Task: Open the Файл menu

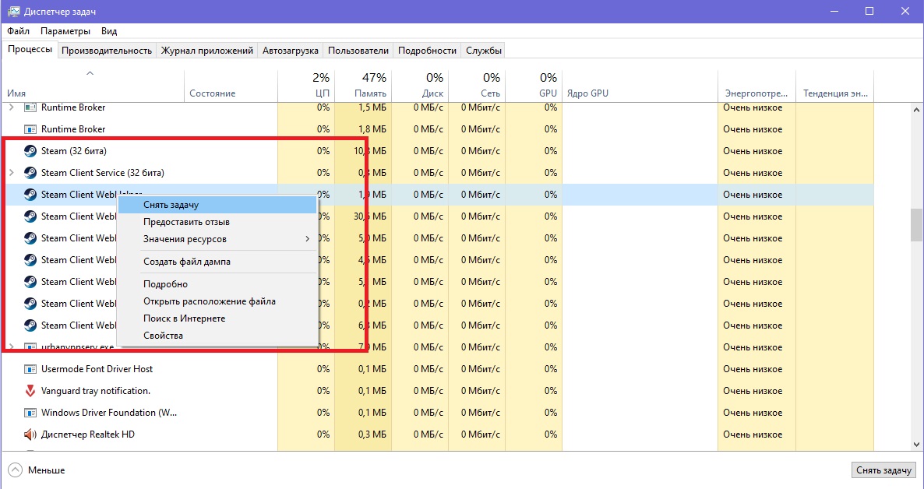Action: [x=18, y=30]
